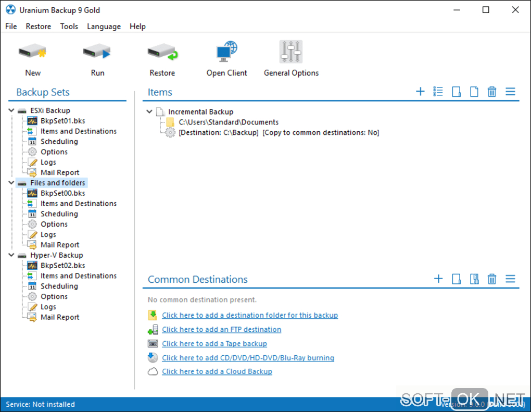Delete common destination via trash icon
Screen dimensions: 531x412
(x=492, y=279)
